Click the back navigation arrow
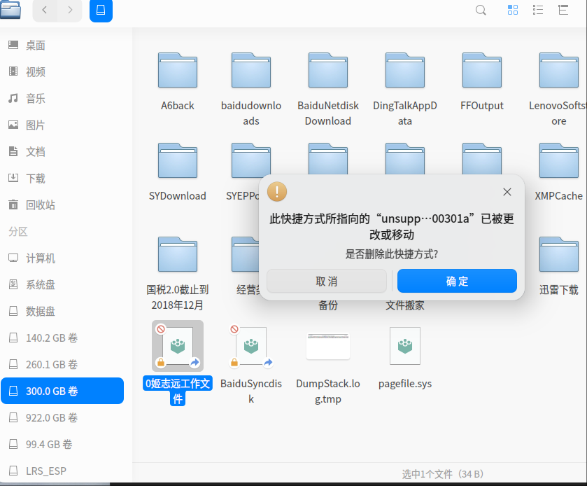 (45, 10)
